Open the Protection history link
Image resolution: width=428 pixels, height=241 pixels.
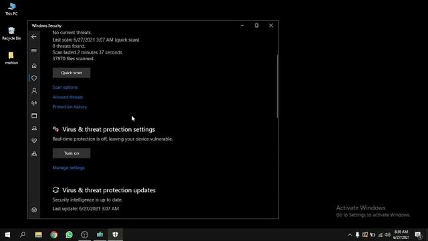70,107
